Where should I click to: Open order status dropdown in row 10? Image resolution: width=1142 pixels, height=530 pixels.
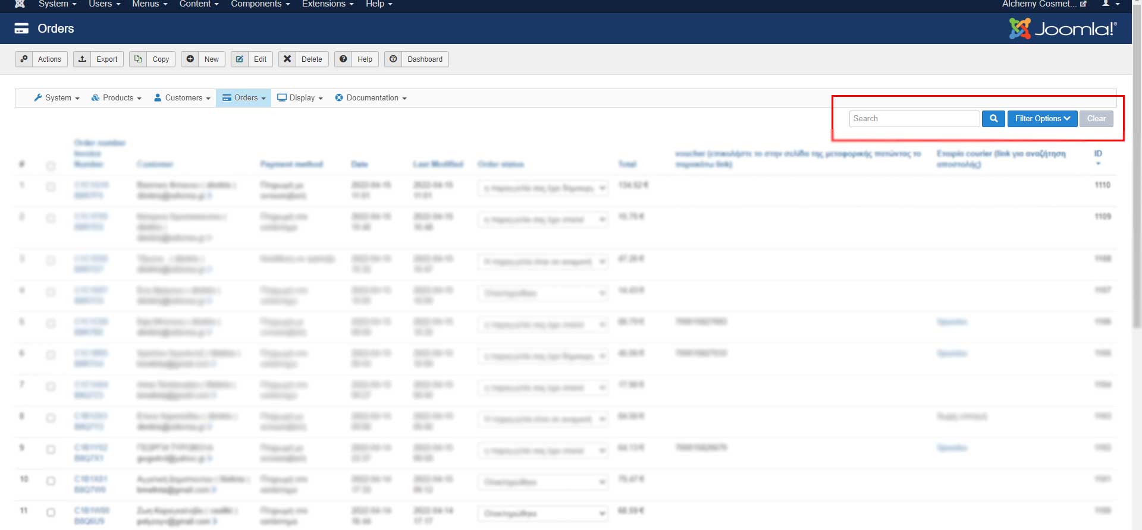[543, 482]
